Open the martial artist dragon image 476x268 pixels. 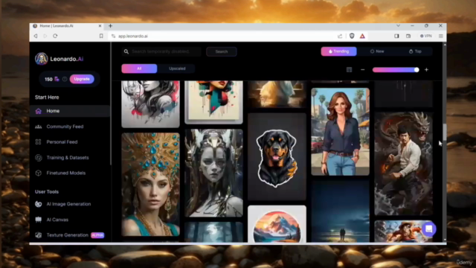[403, 164]
